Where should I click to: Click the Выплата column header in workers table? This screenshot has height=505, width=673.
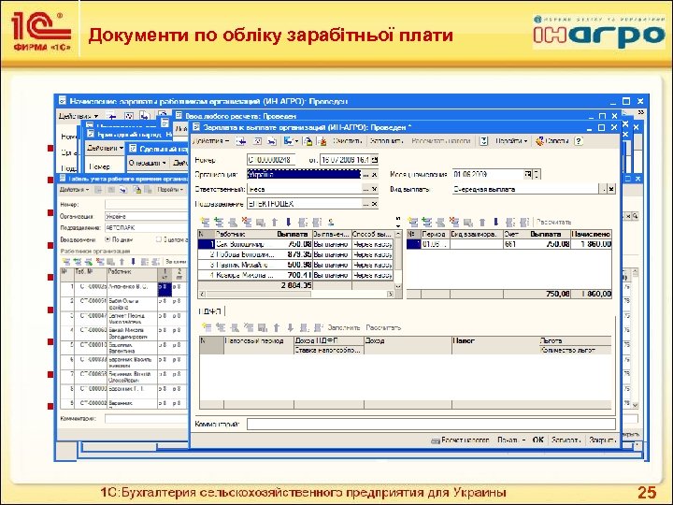tap(293, 235)
